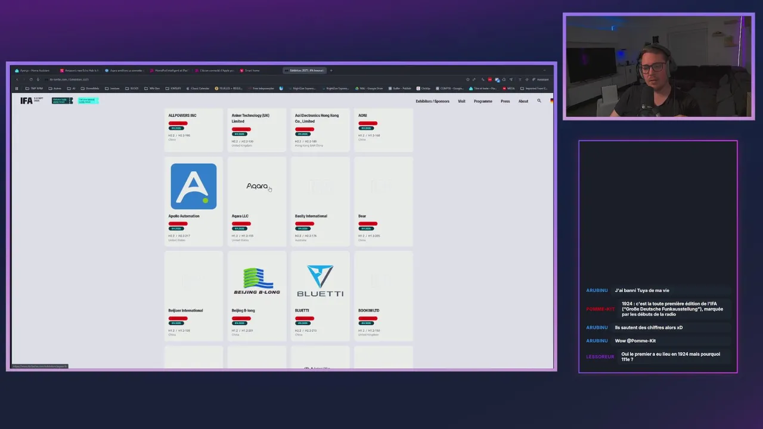Open the About menu item
Screen dimensions: 763x429
point(523,101)
